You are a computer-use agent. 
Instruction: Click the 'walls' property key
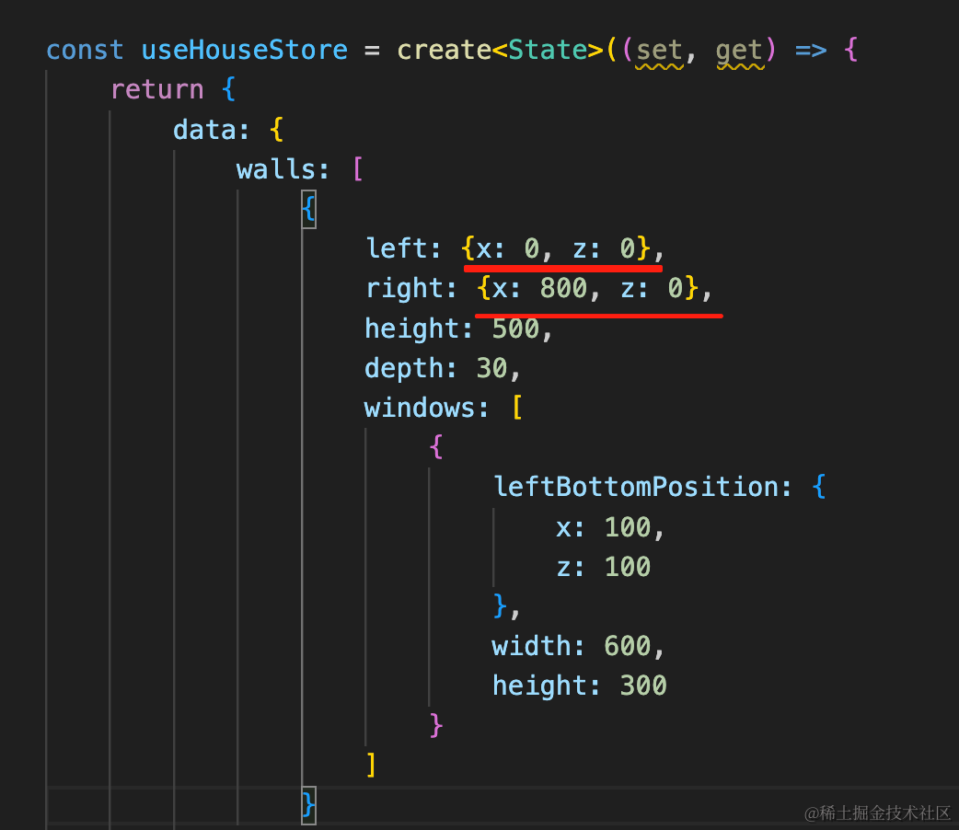tap(275, 169)
